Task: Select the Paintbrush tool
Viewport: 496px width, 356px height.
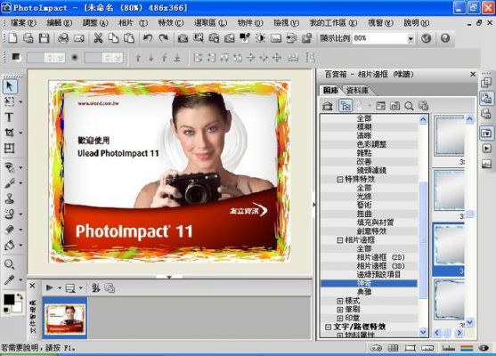Action: [10, 182]
